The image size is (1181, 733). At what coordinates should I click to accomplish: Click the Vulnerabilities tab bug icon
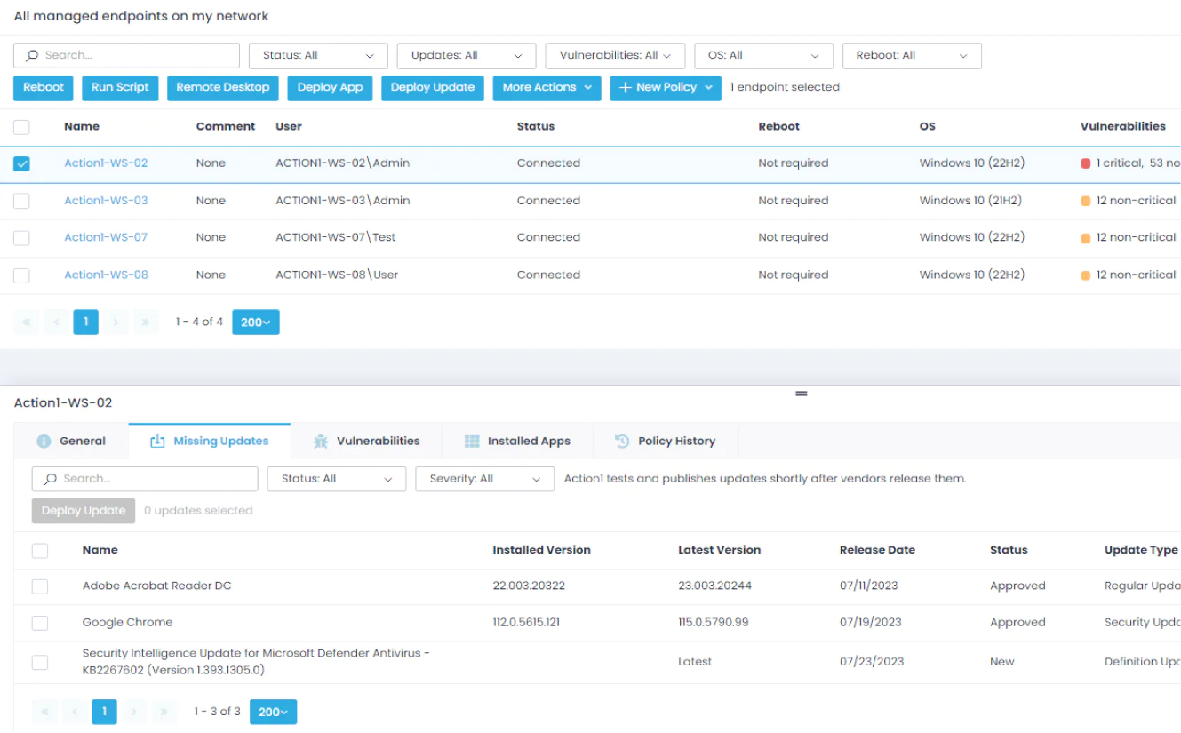click(321, 442)
